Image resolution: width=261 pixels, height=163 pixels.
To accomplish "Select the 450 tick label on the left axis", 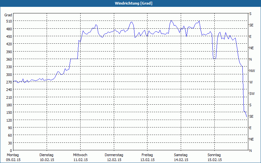I will (x=9, y=37).
